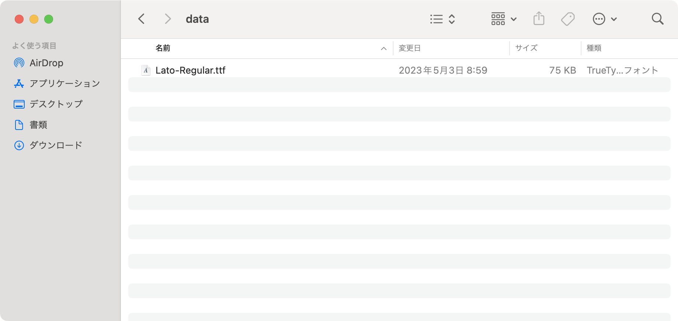678x321 pixels.
Task: Click the date 2023年5月3日 8:59
Action: click(443, 70)
